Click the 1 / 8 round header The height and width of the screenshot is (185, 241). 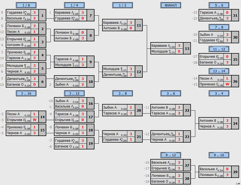(x=26, y=5)
